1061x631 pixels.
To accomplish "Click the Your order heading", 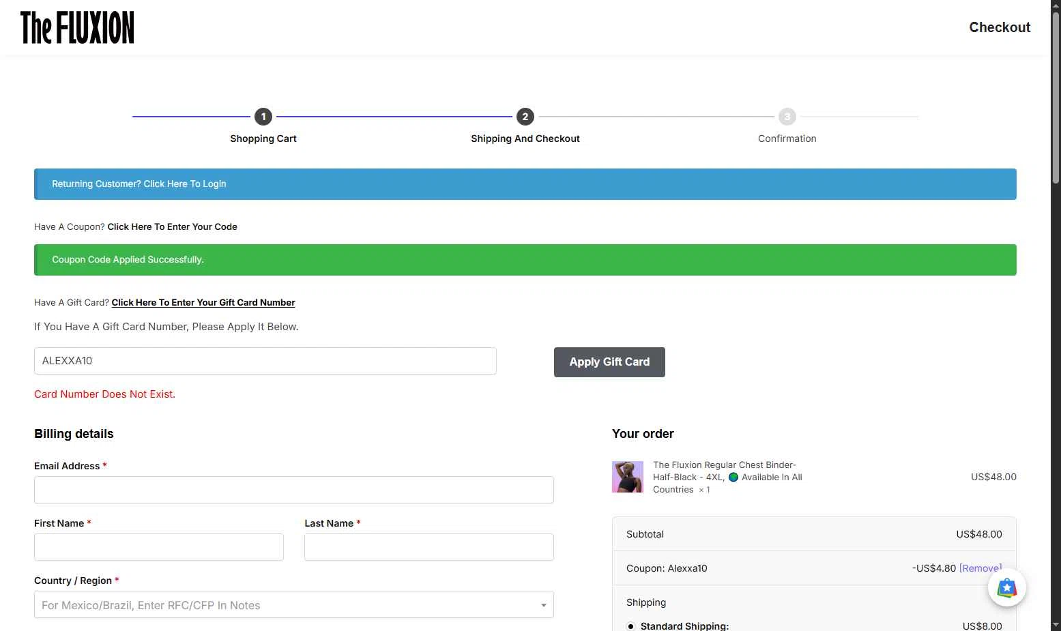I will [643, 434].
